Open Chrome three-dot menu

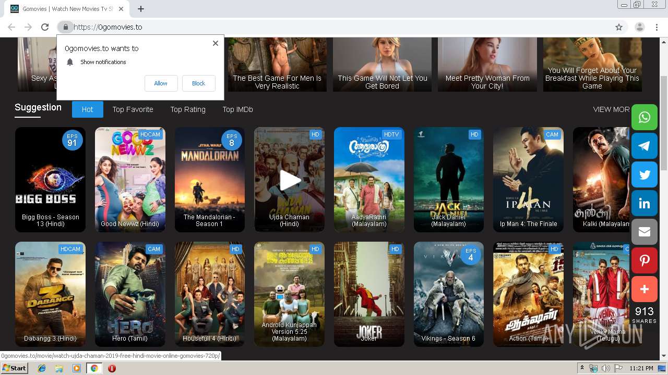point(657,27)
